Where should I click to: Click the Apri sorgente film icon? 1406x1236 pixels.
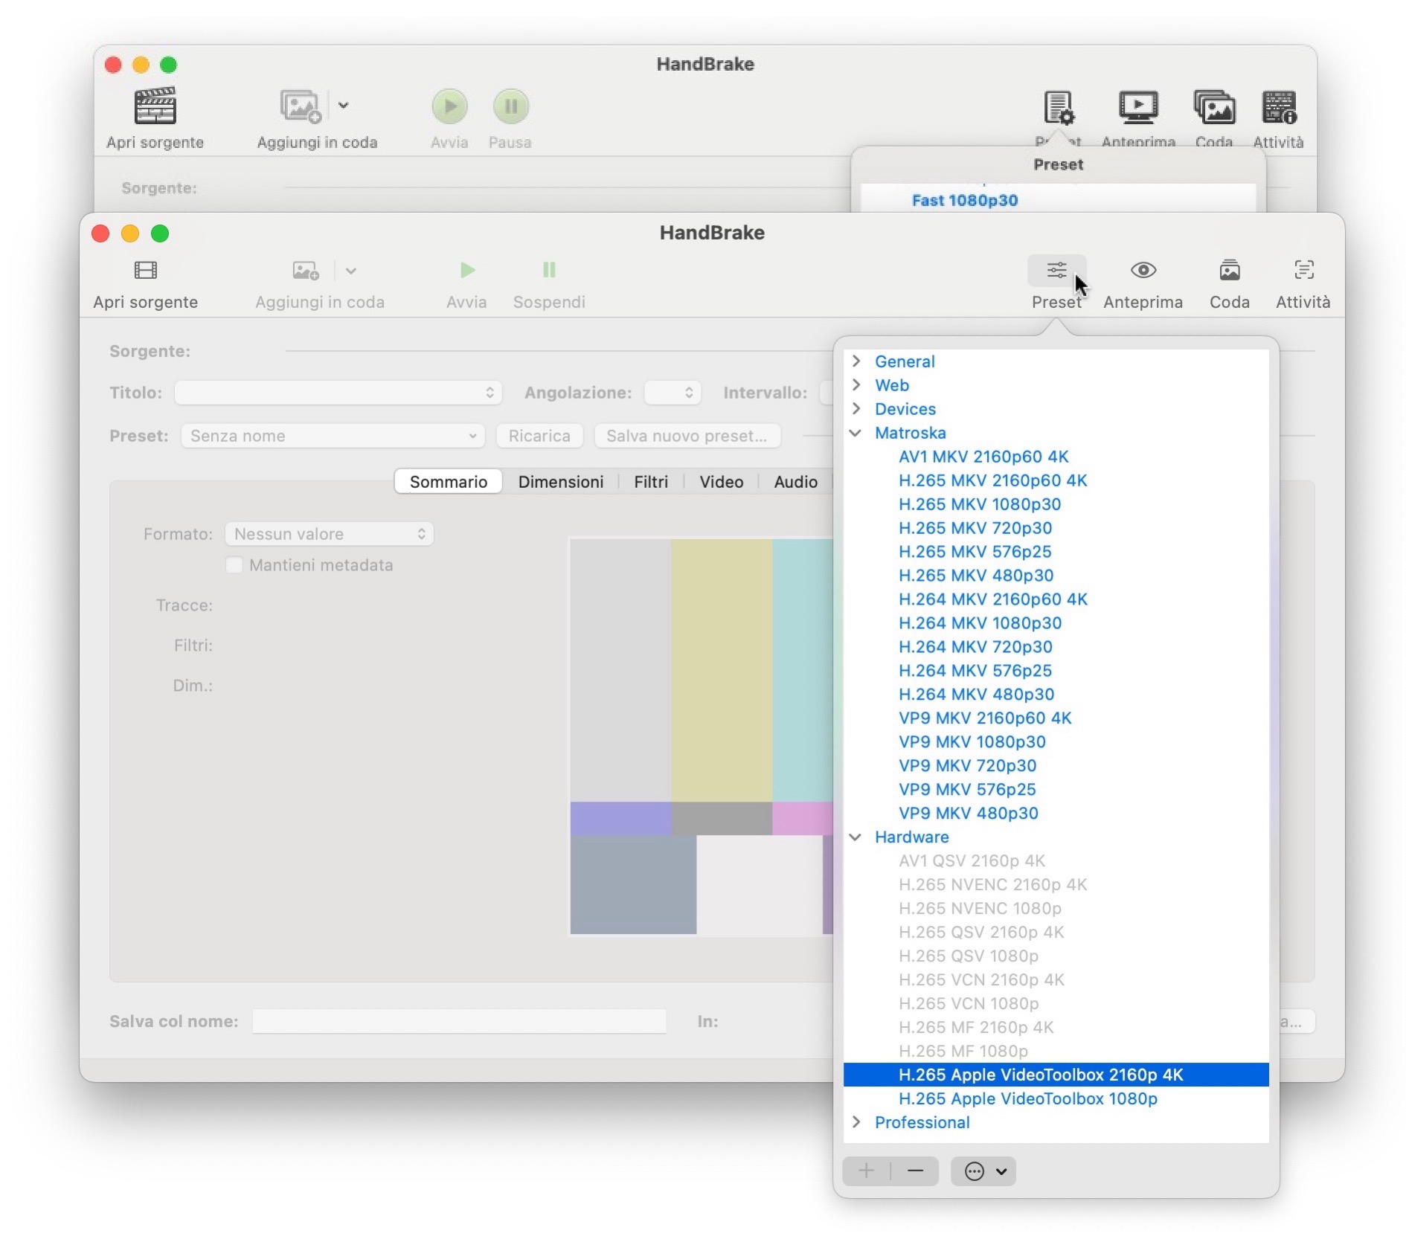pos(146,270)
